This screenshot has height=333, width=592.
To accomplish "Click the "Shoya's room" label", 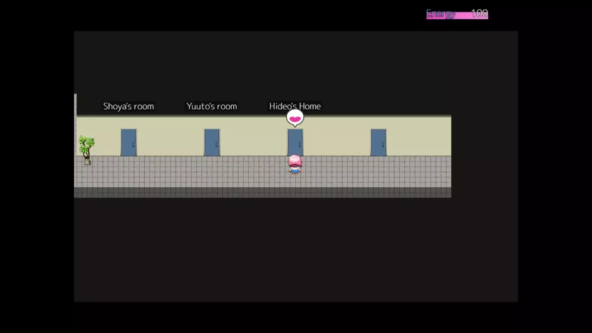I will [129, 106].
